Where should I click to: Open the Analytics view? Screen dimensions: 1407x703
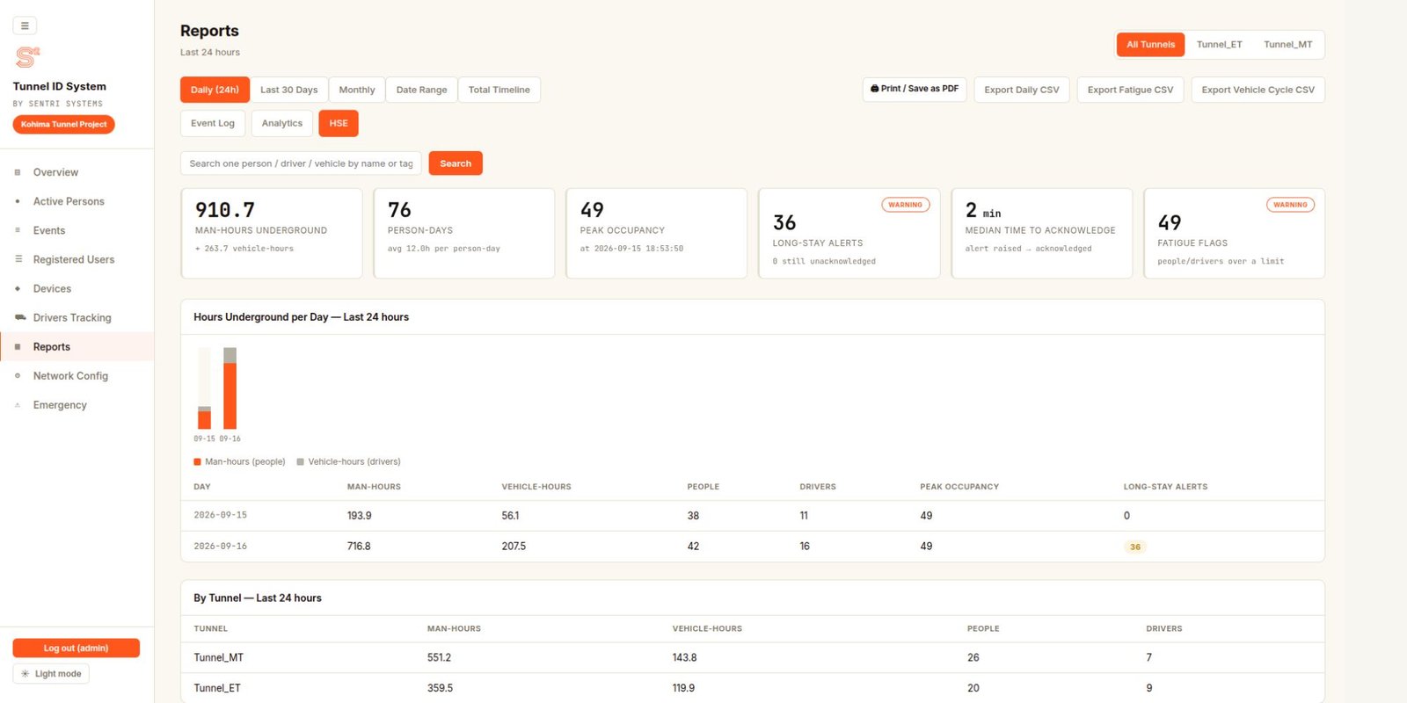(281, 123)
